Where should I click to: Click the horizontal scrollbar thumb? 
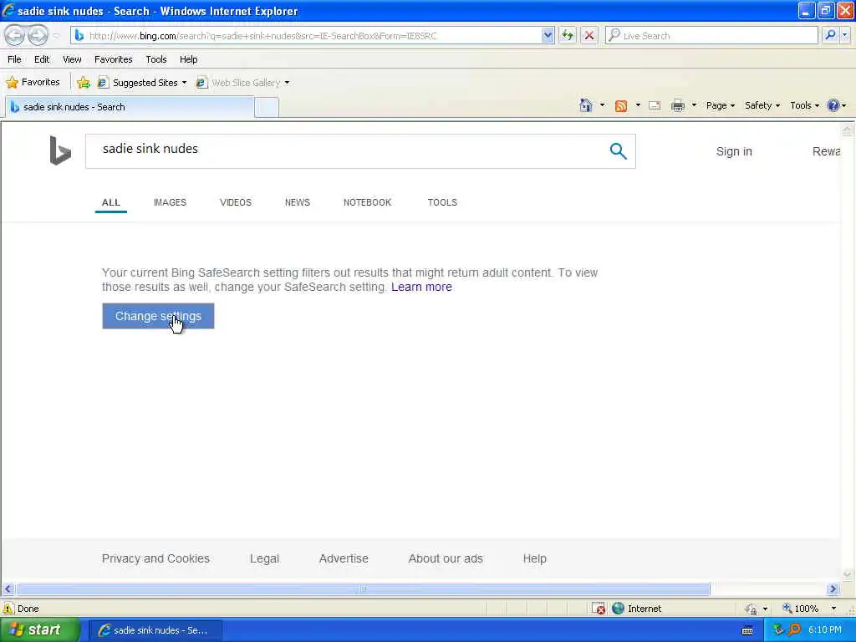pos(363,589)
